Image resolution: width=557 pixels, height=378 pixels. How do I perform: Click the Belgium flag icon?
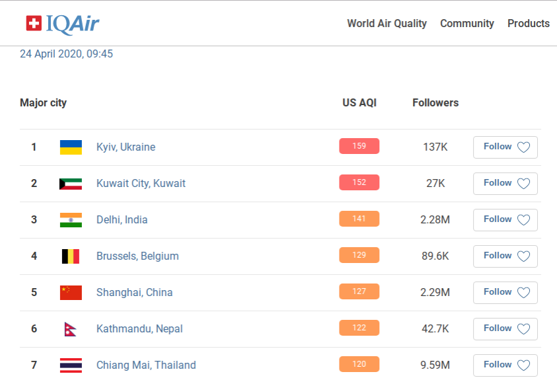[x=71, y=256]
